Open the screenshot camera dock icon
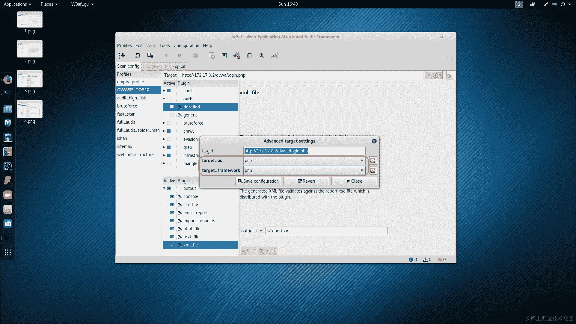 click(8, 224)
